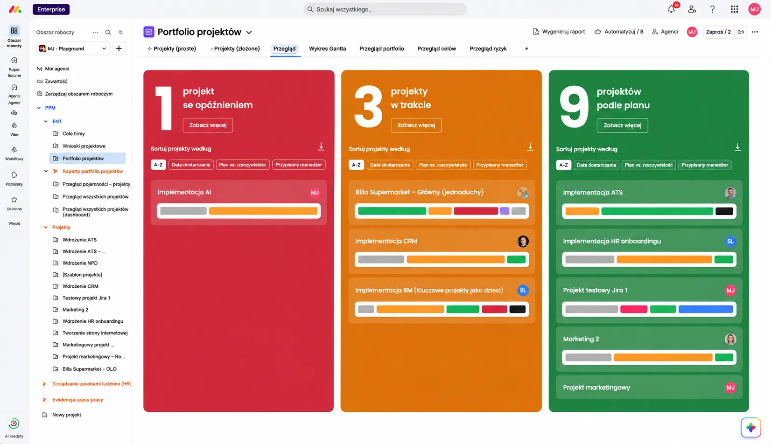Open the help question mark icon
771x444 pixels.
pos(712,9)
